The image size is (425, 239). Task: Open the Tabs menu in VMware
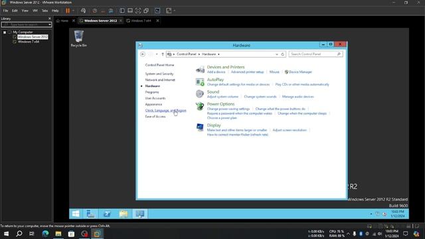click(x=44, y=11)
